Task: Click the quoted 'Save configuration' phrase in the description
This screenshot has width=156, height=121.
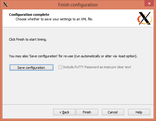Action: click(x=43, y=56)
